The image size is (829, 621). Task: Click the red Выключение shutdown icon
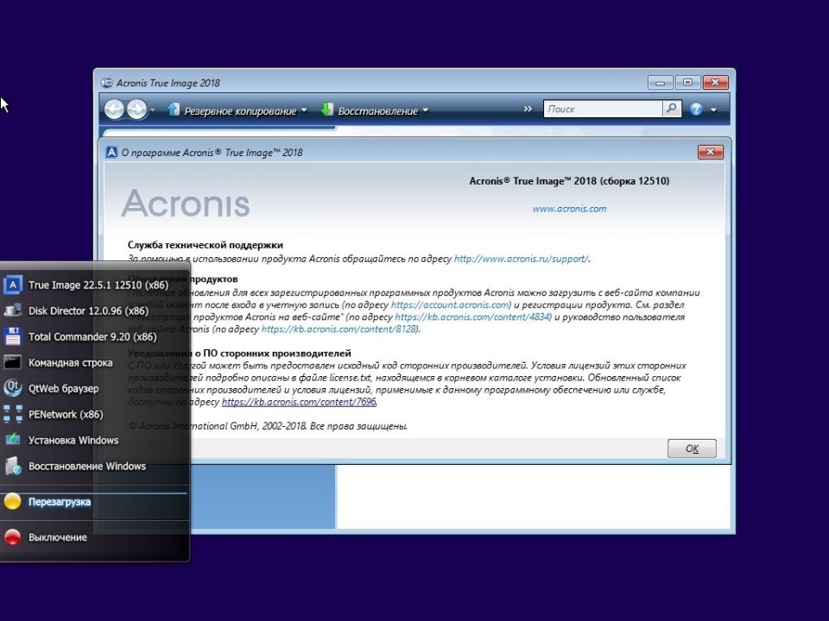coord(13,537)
